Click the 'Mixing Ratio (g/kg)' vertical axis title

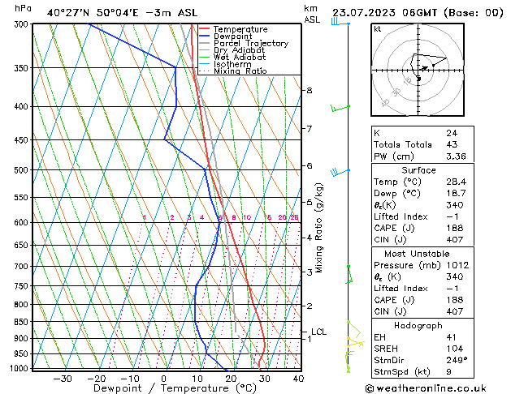coord(319,228)
